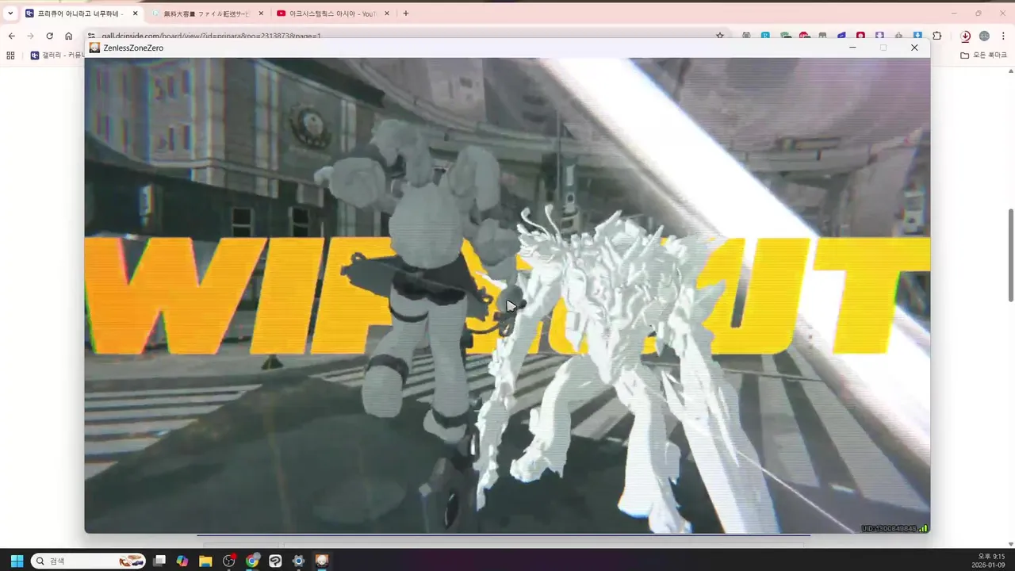Open the gear Settings app on taskbar
Viewport: 1015px width, 571px height.
[298, 561]
